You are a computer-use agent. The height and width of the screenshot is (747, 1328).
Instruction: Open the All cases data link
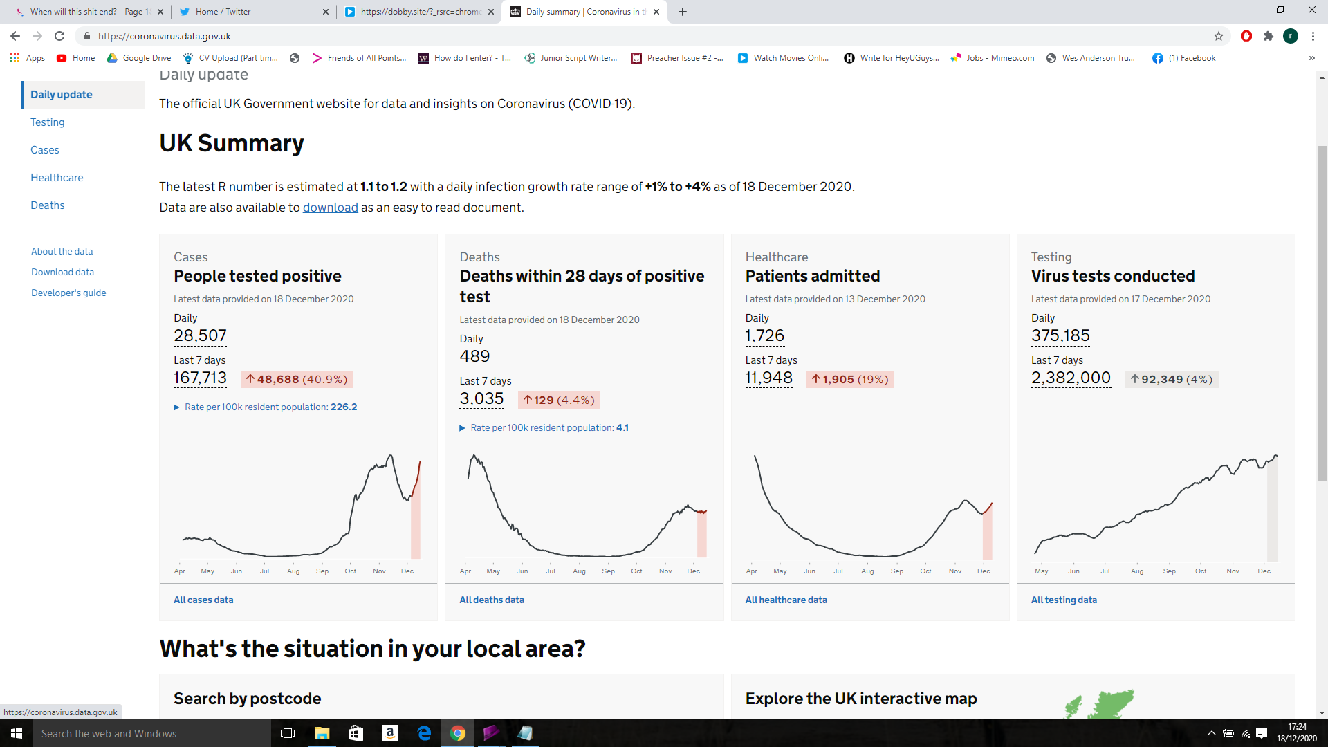click(203, 600)
